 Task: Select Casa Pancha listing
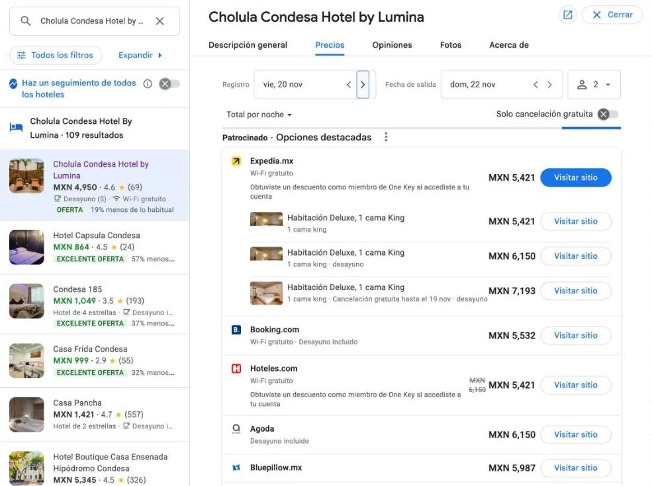[x=95, y=414]
